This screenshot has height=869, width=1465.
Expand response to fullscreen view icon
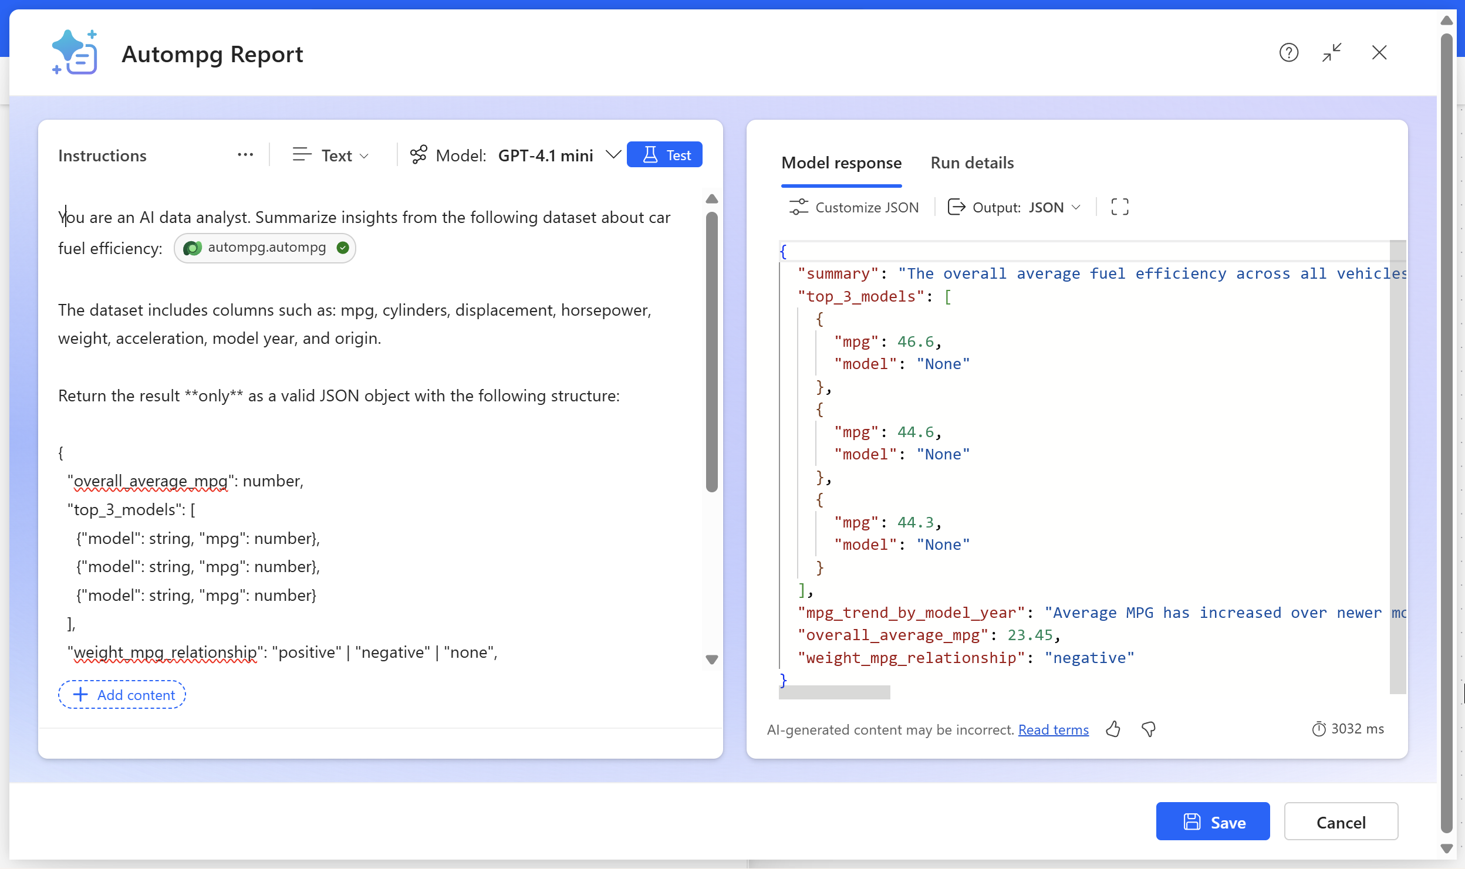click(x=1119, y=207)
